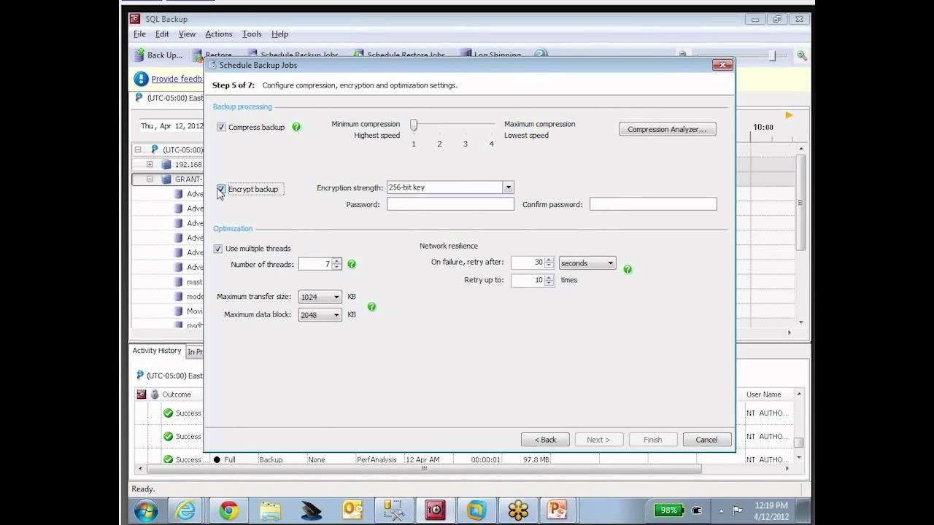This screenshot has height=525, width=934.
Task: Expand the 192.168 server node
Action: (150, 164)
